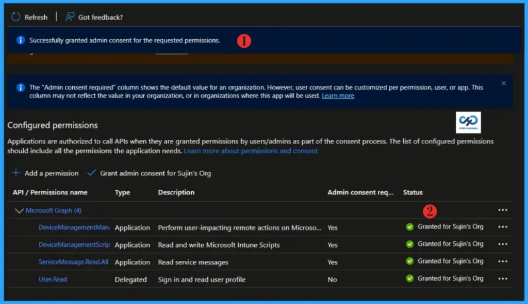Click Add a permission
The width and height of the screenshot is (528, 304).
click(x=52, y=173)
